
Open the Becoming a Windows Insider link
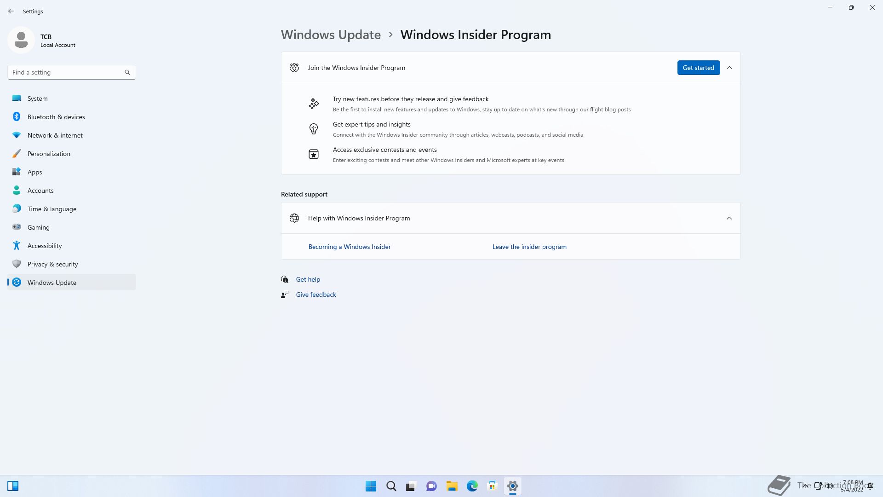pyautogui.click(x=350, y=247)
